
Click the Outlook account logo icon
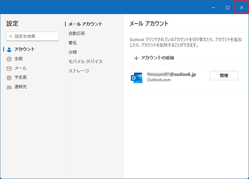(x=136, y=78)
